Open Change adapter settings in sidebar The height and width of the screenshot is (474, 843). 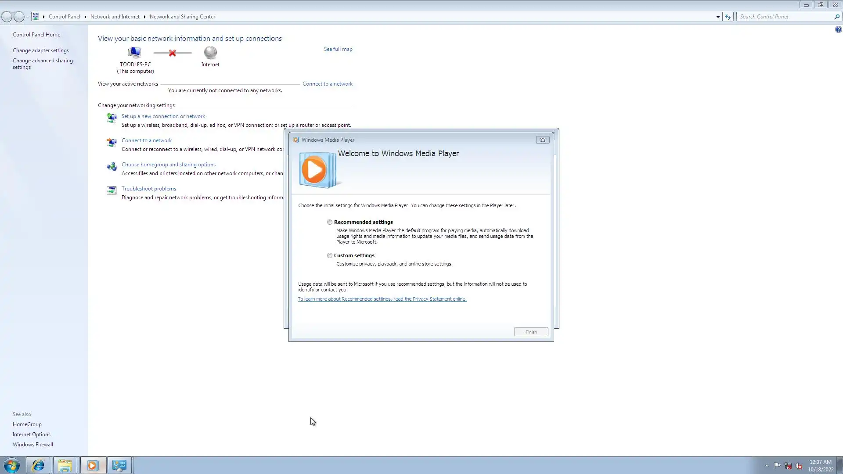pyautogui.click(x=41, y=50)
